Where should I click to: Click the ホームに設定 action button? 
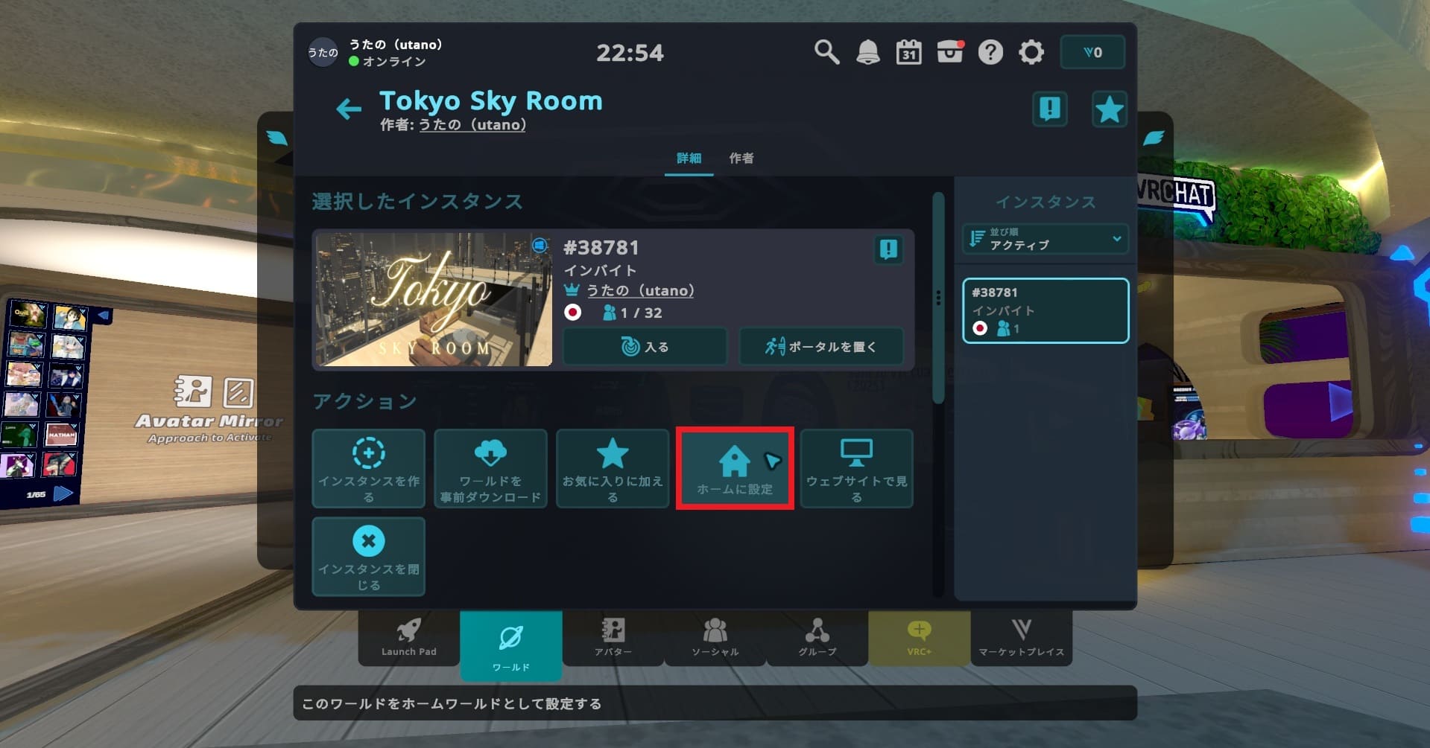(735, 468)
